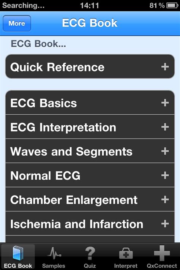Select the Normal ECG row
The width and height of the screenshot is (180, 270).
90,175
